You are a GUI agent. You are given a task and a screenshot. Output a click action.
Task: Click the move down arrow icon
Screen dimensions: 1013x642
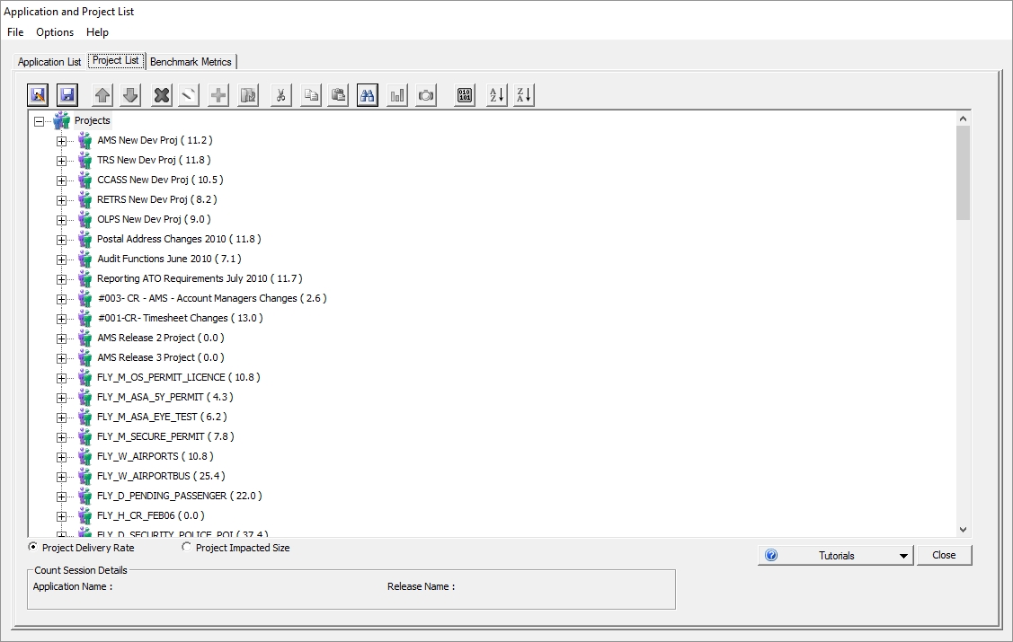tap(130, 95)
